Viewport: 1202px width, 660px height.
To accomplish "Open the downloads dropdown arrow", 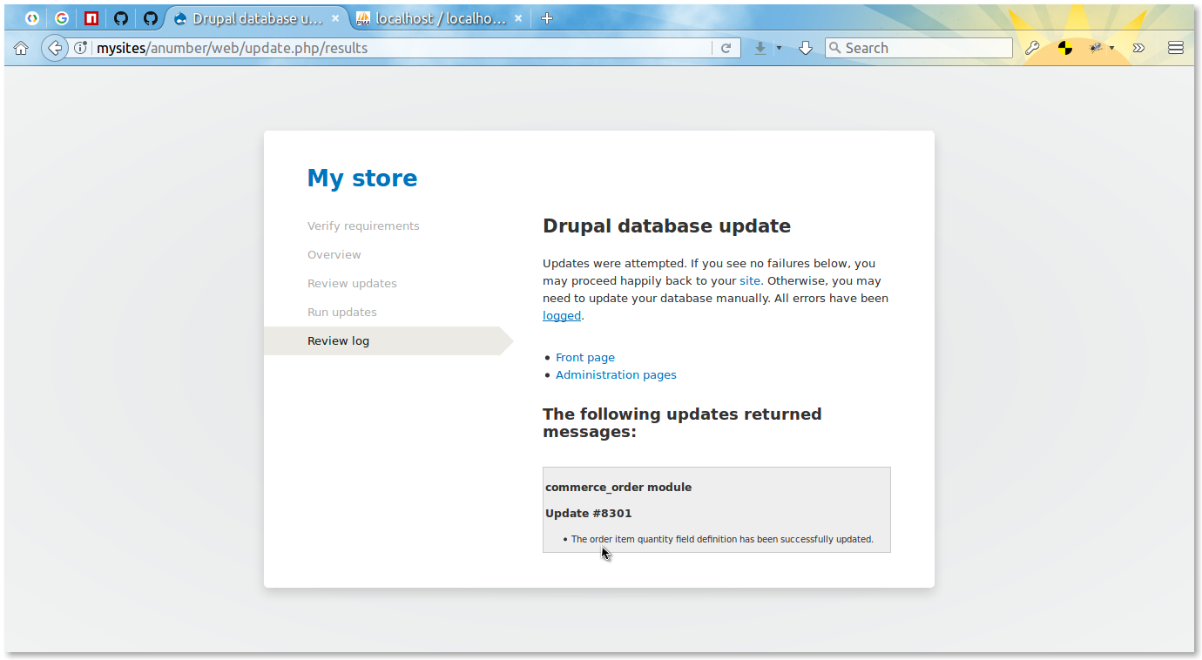I will pos(778,48).
